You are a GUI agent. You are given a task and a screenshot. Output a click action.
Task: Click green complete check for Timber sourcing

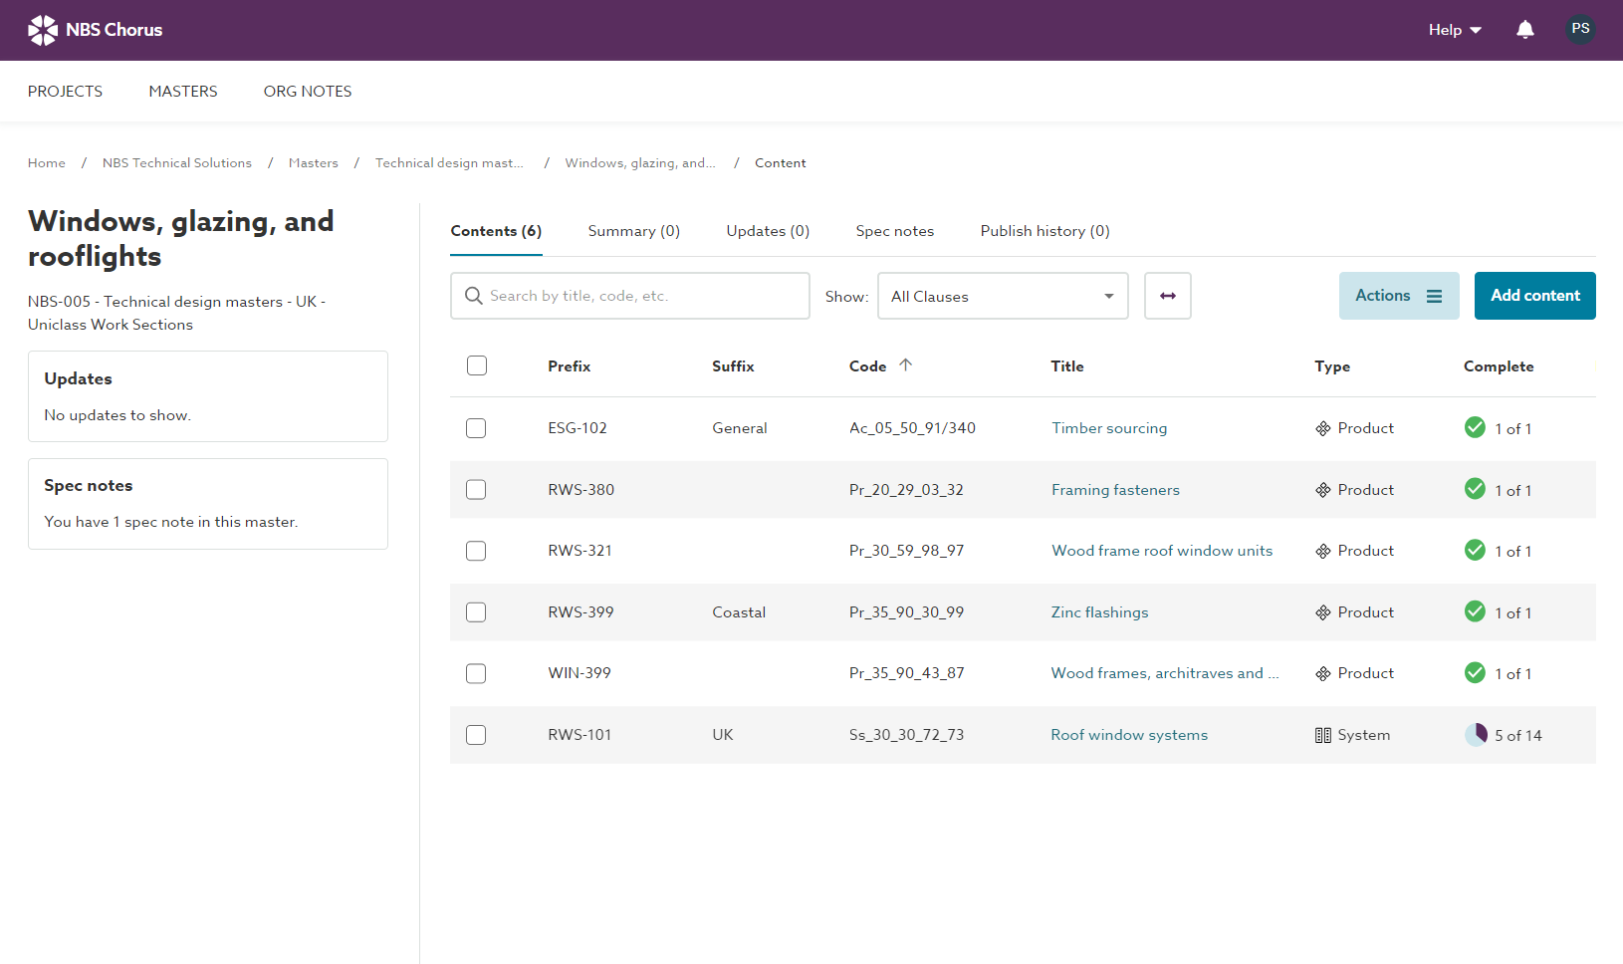click(1475, 427)
